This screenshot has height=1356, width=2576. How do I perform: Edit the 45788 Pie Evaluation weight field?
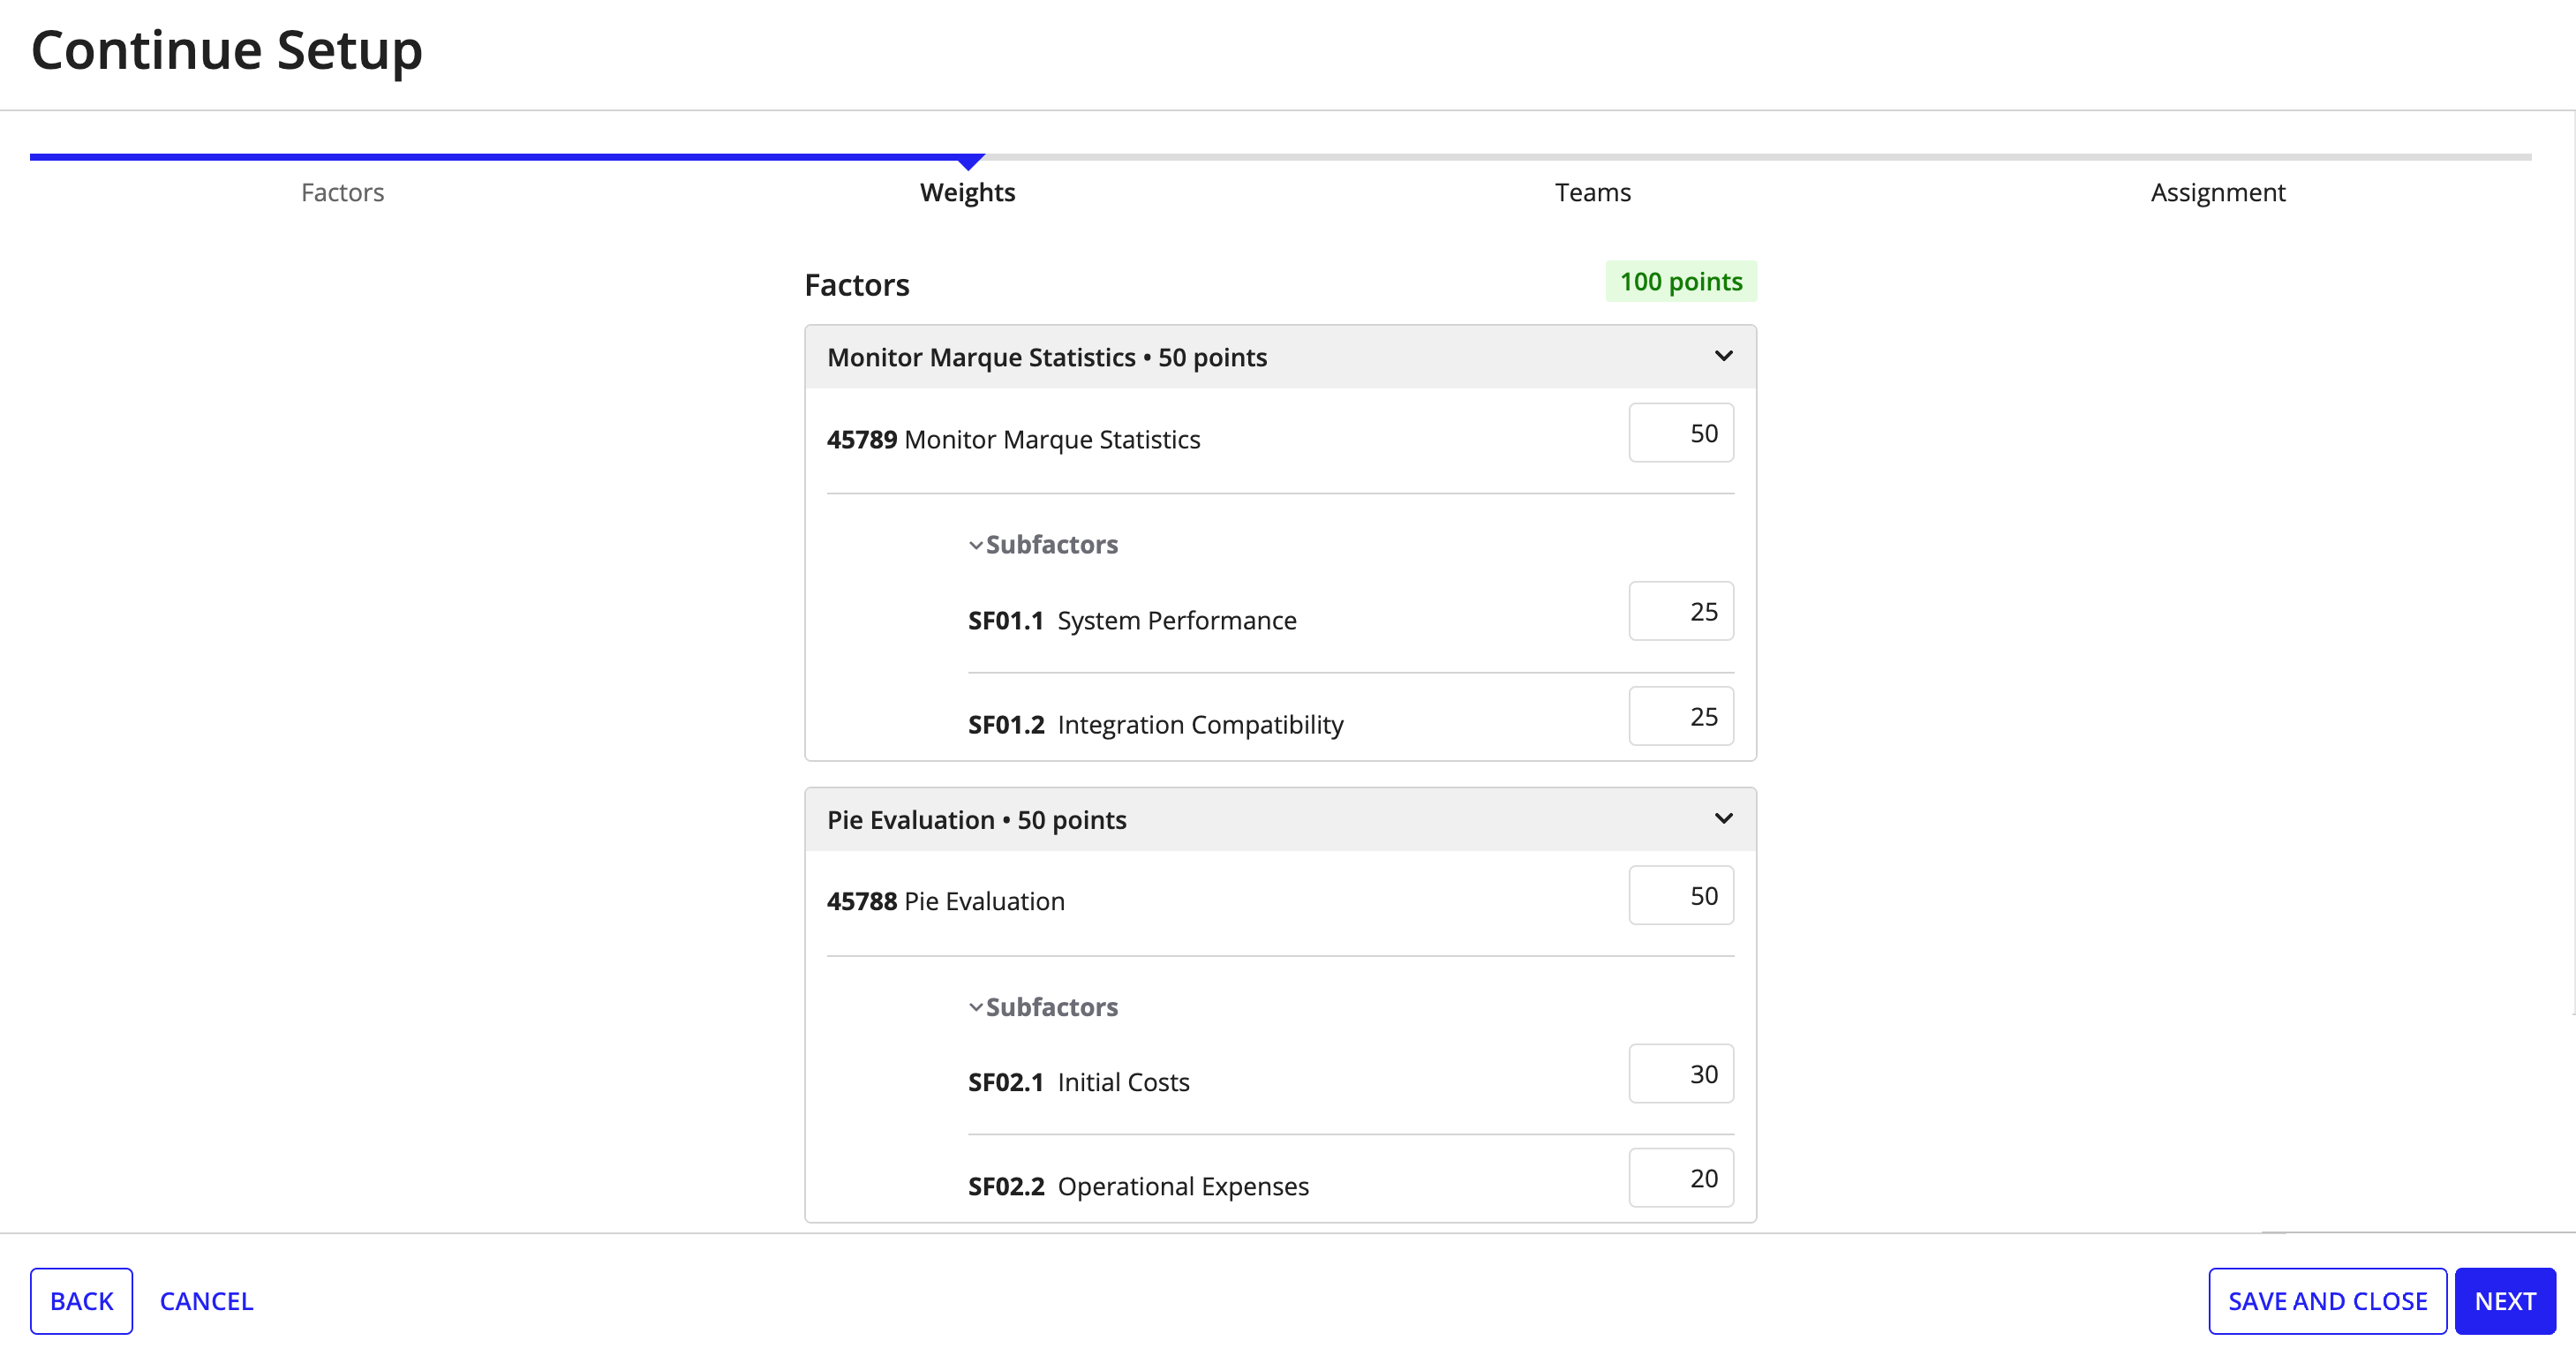click(1680, 895)
